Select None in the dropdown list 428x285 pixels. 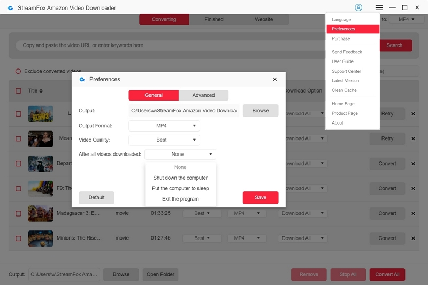pyautogui.click(x=180, y=167)
